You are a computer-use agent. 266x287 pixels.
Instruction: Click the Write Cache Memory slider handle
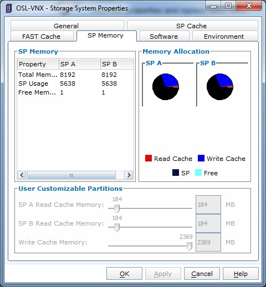click(x=190, y=246)
